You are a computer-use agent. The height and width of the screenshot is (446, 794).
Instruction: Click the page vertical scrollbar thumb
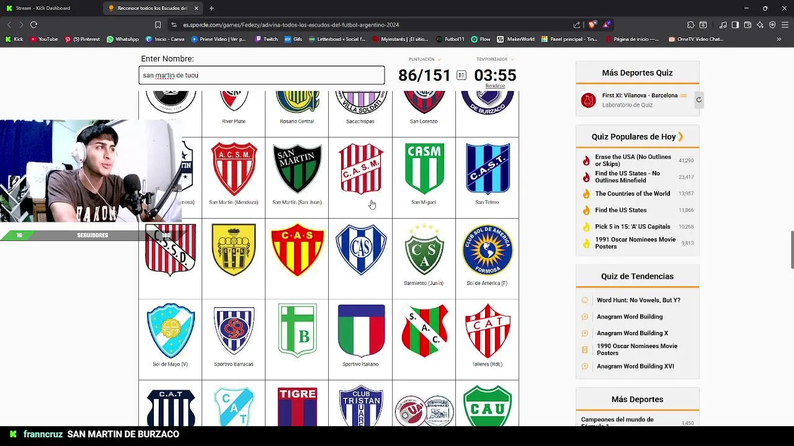click(x=792, y=250)
